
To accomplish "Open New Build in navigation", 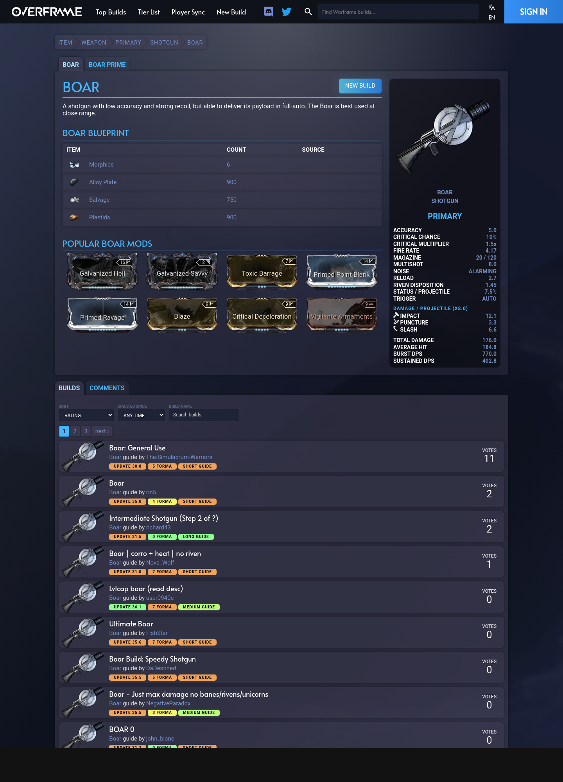I will pos(231,12).
